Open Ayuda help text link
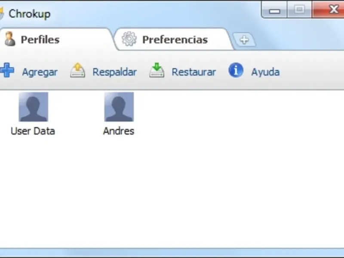The image size is (344, 258). [x=265, y=72]
